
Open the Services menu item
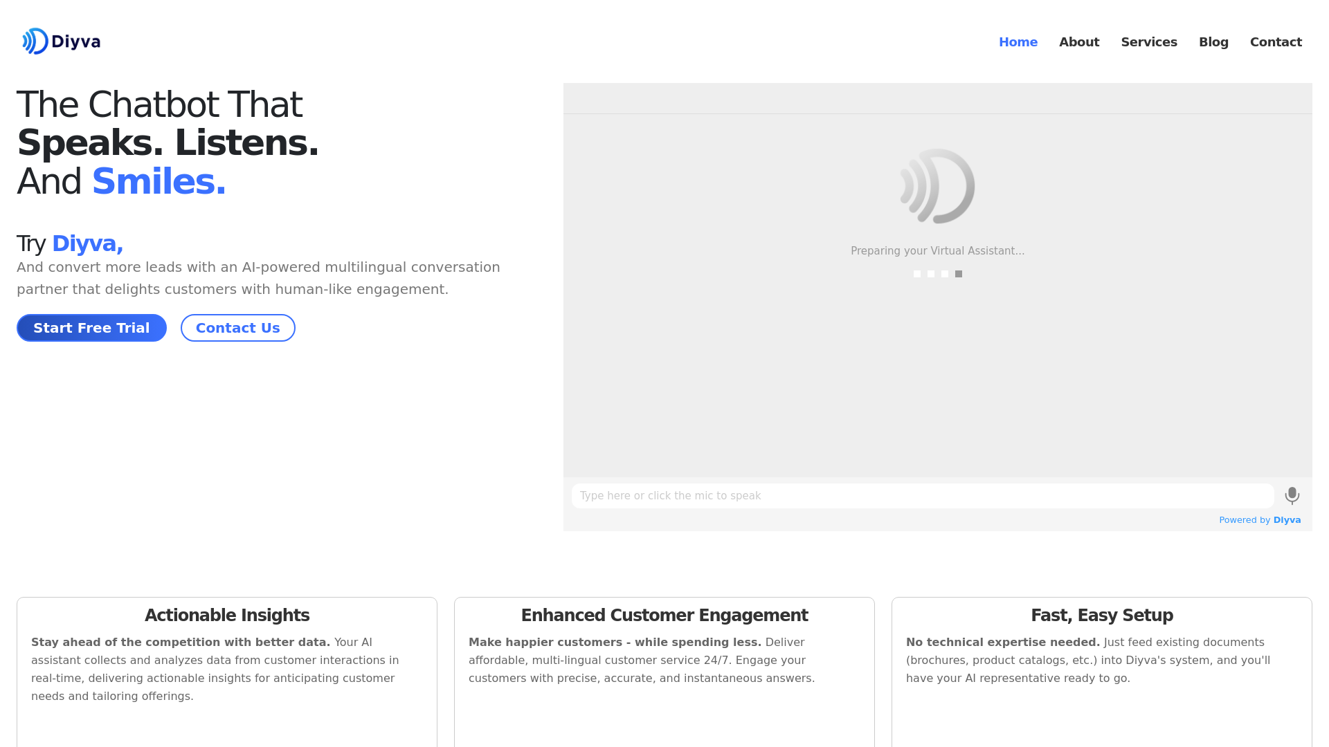pos(1148,42)
